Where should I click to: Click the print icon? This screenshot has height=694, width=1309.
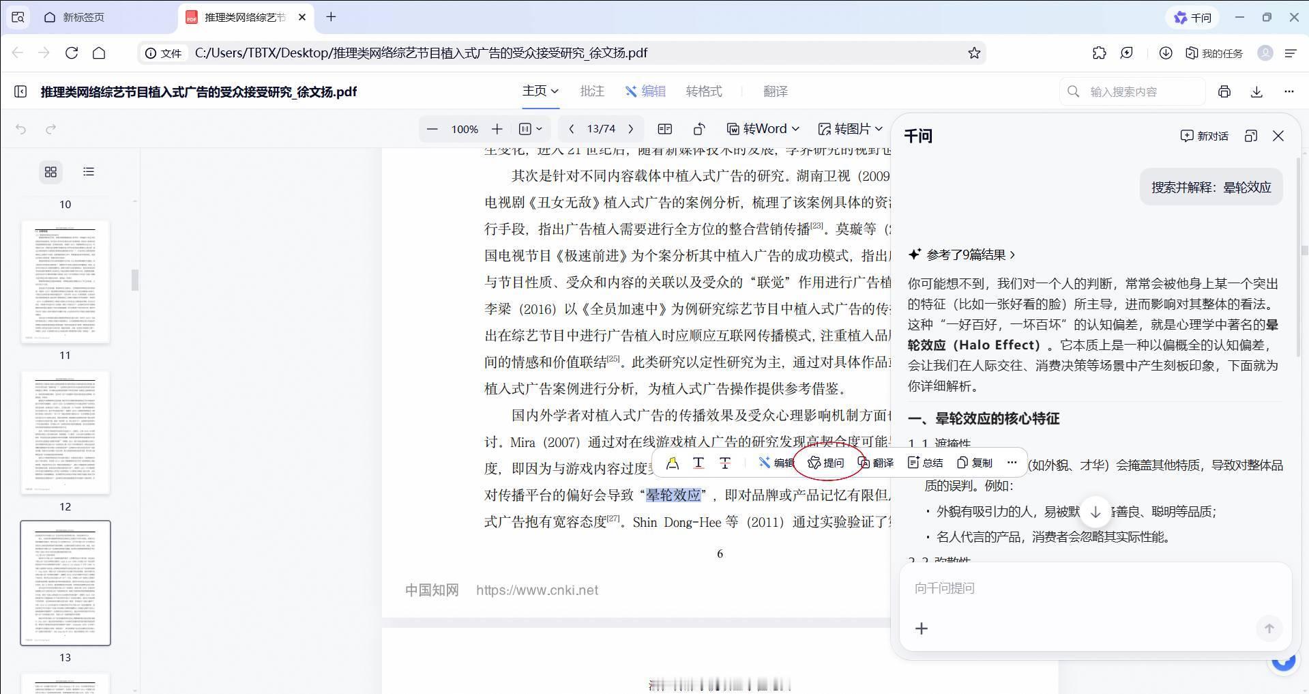coord(1224,91)
